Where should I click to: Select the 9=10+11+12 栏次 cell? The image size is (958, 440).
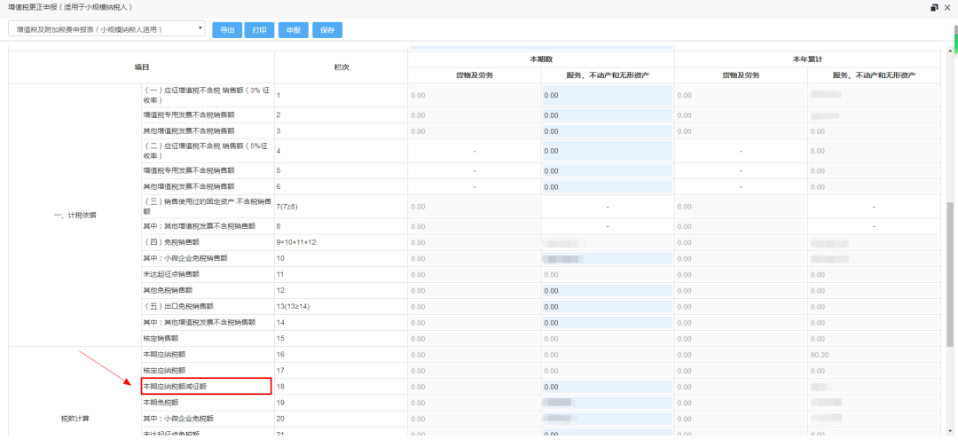click(341, 242)
